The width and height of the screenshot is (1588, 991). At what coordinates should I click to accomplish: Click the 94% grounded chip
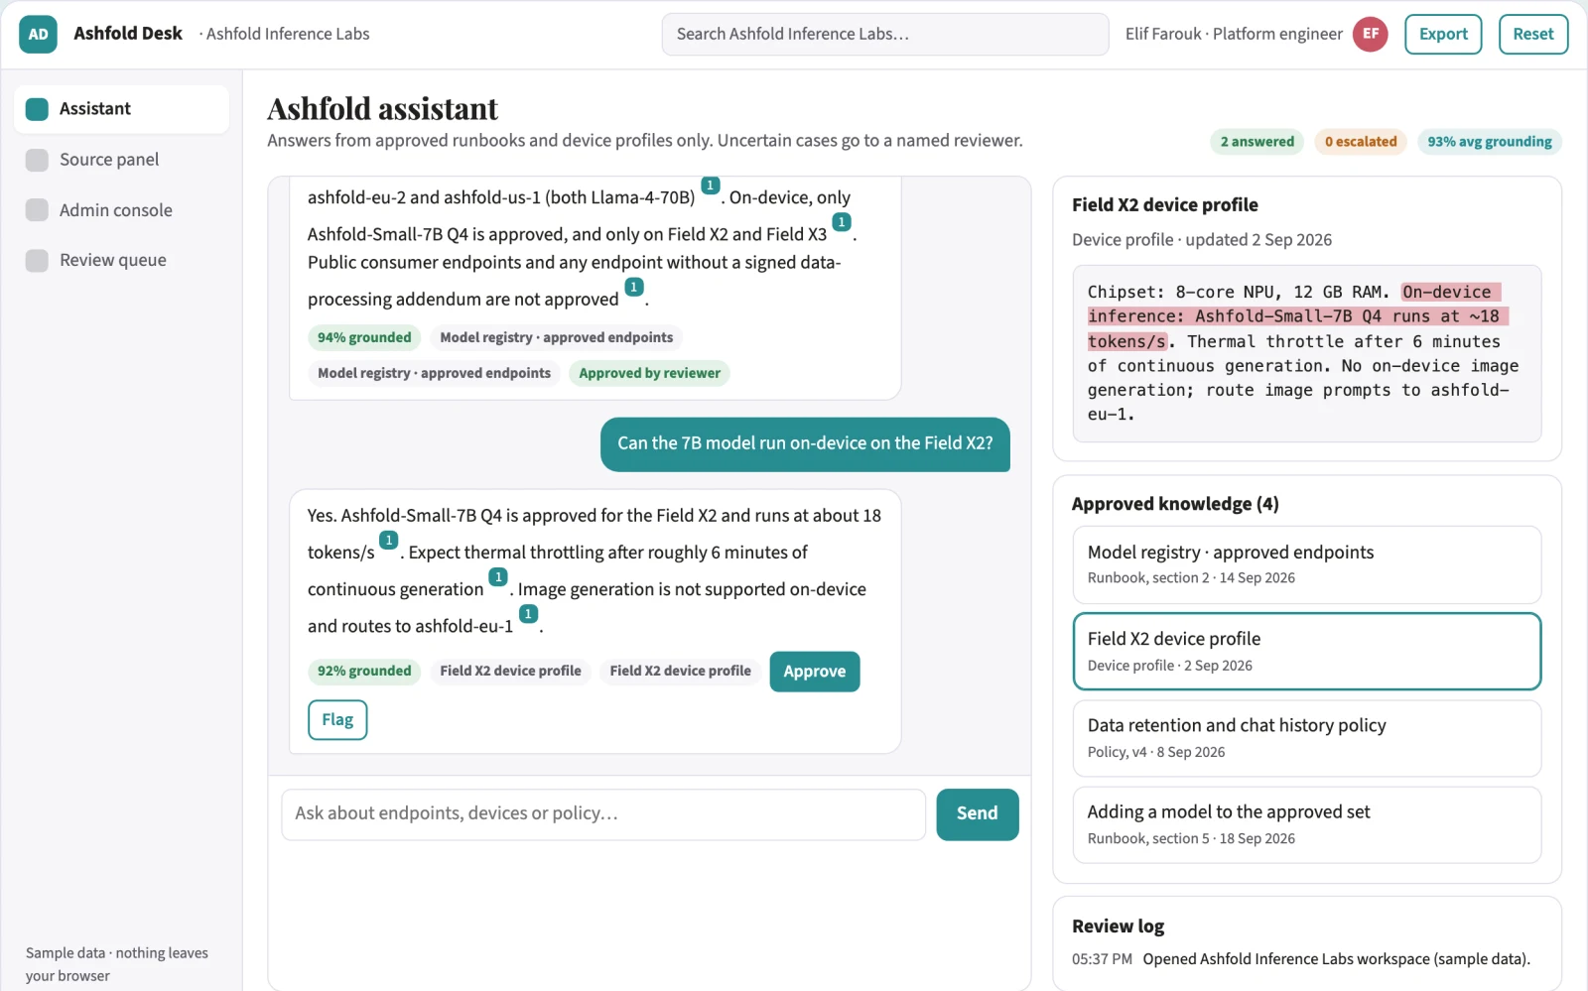coord(364,338)
